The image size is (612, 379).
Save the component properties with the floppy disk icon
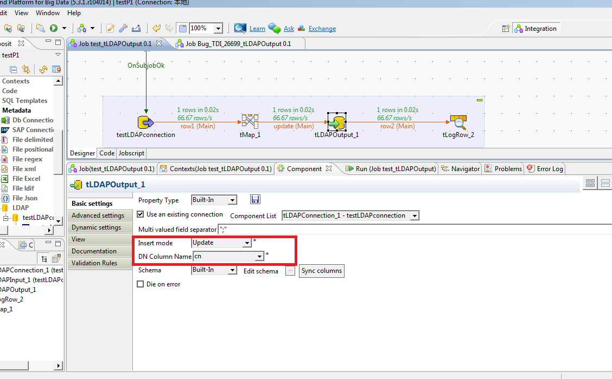(x=255, y=199)
